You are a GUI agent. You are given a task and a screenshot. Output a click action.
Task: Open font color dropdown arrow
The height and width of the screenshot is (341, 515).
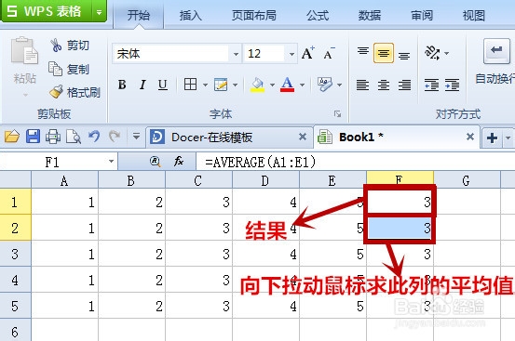(x=302, y=85)
